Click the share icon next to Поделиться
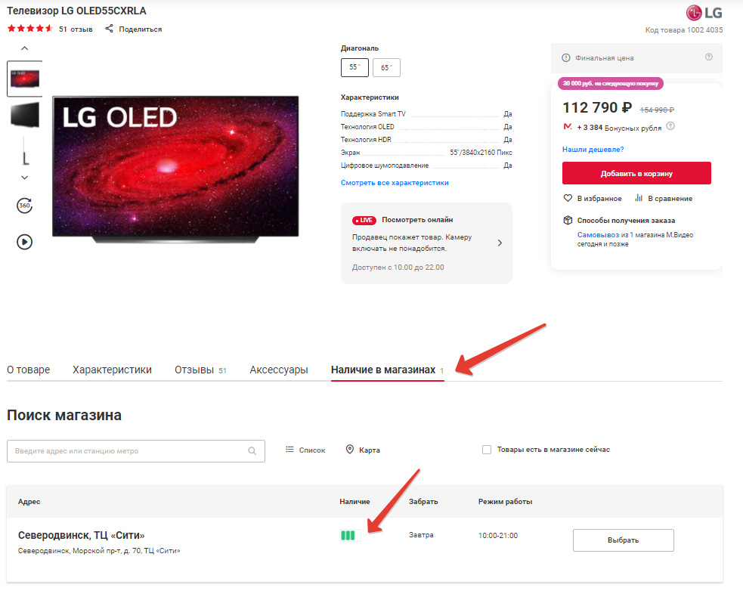 point(109,29)
